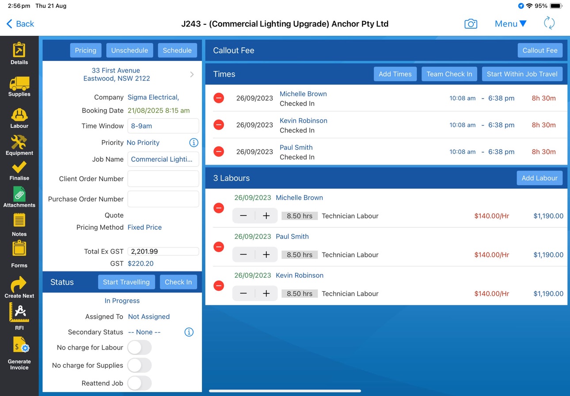The width and height of the screenshot is (570, 396).
Task: Turn on Reattend Job switch
Action: pos(140,383)
